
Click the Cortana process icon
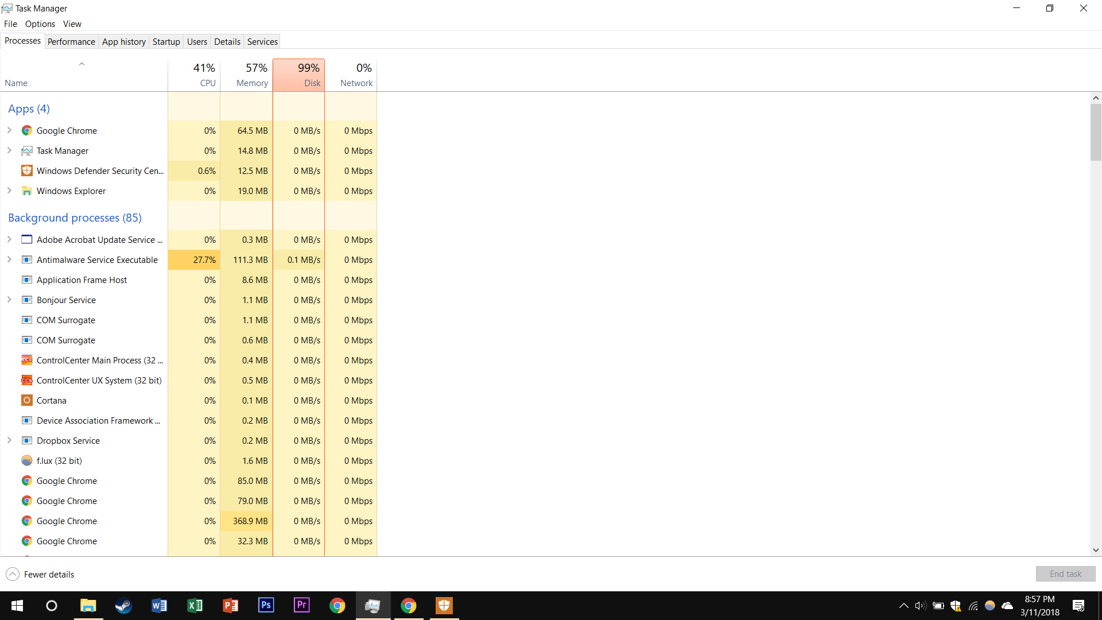[27, 401]
